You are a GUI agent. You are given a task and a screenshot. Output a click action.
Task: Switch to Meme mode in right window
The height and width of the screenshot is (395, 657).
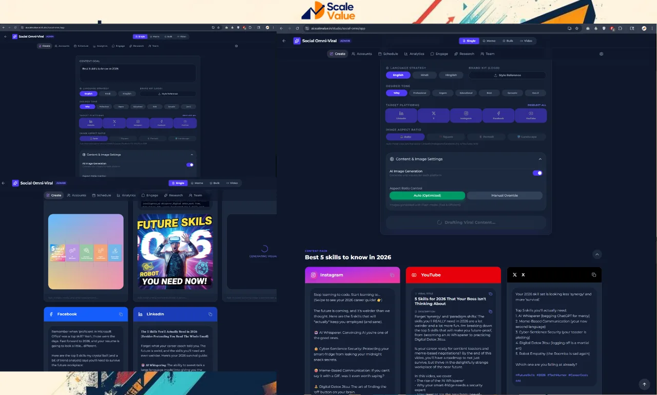point(488,41)
